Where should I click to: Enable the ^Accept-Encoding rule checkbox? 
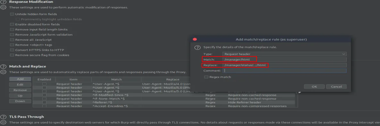(44, 106)
